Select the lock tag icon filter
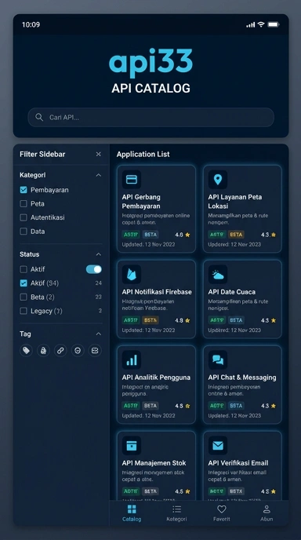 click(43, 351)
